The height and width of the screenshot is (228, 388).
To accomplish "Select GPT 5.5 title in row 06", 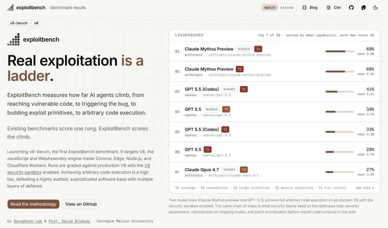I will pos(193,150).
